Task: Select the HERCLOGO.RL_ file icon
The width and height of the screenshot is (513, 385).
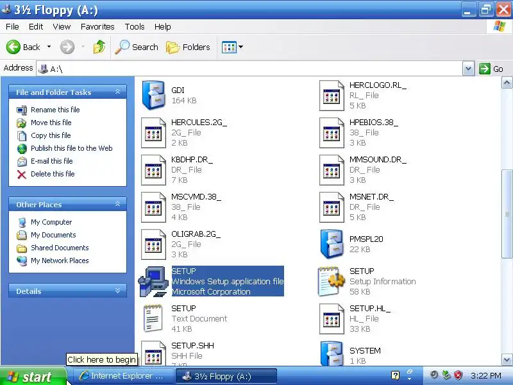Action: pos(332,95)
